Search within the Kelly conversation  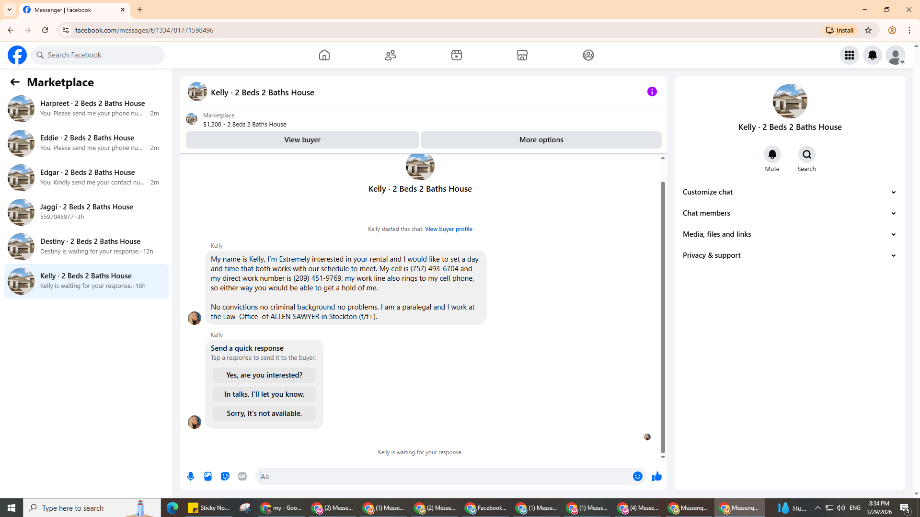pos(807,154)
